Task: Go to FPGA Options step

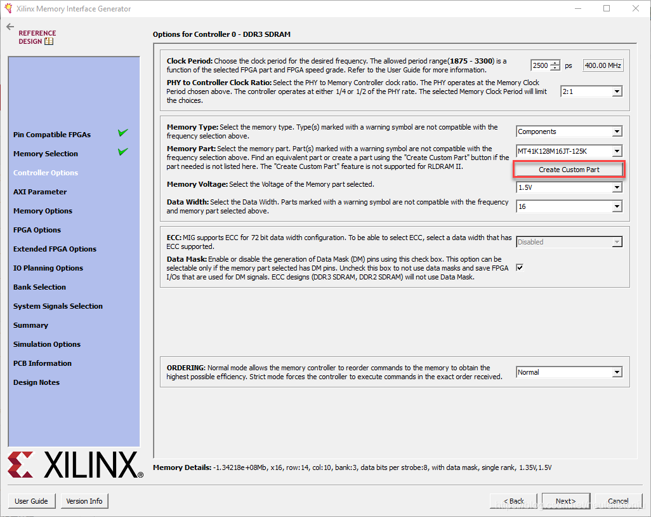Action: click(x=37, y=230)
